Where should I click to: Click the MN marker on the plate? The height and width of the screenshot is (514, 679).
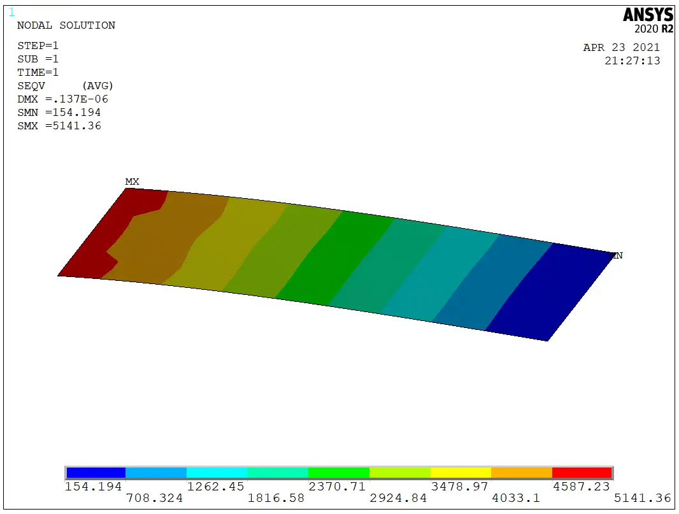coord(616,255)
